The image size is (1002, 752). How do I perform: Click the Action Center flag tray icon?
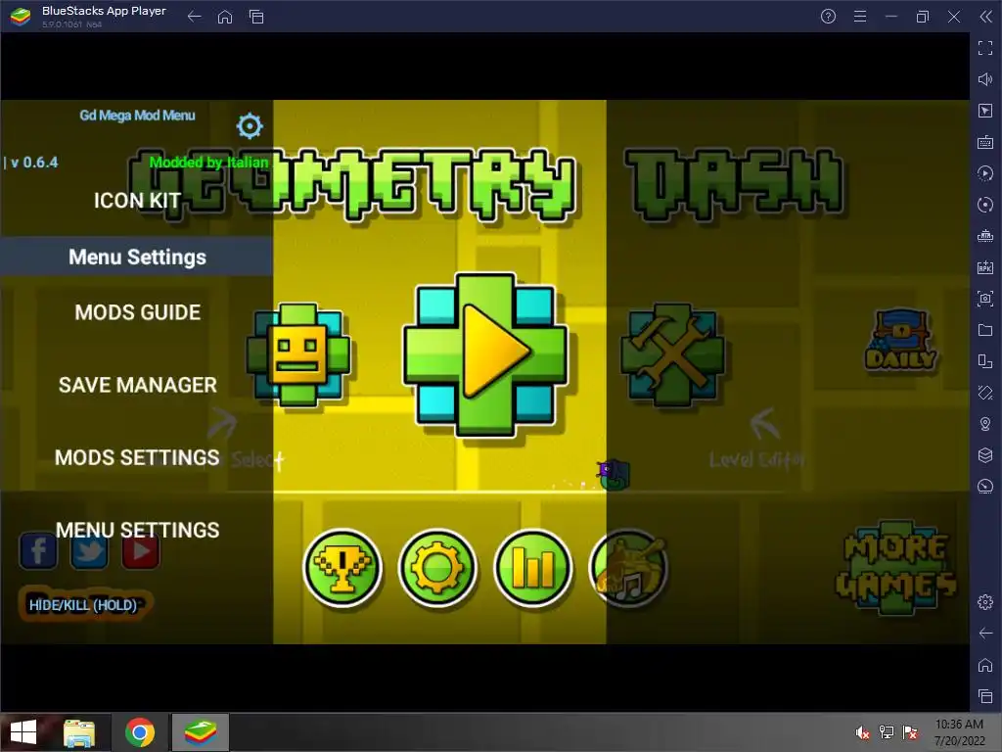click(910, 732)
